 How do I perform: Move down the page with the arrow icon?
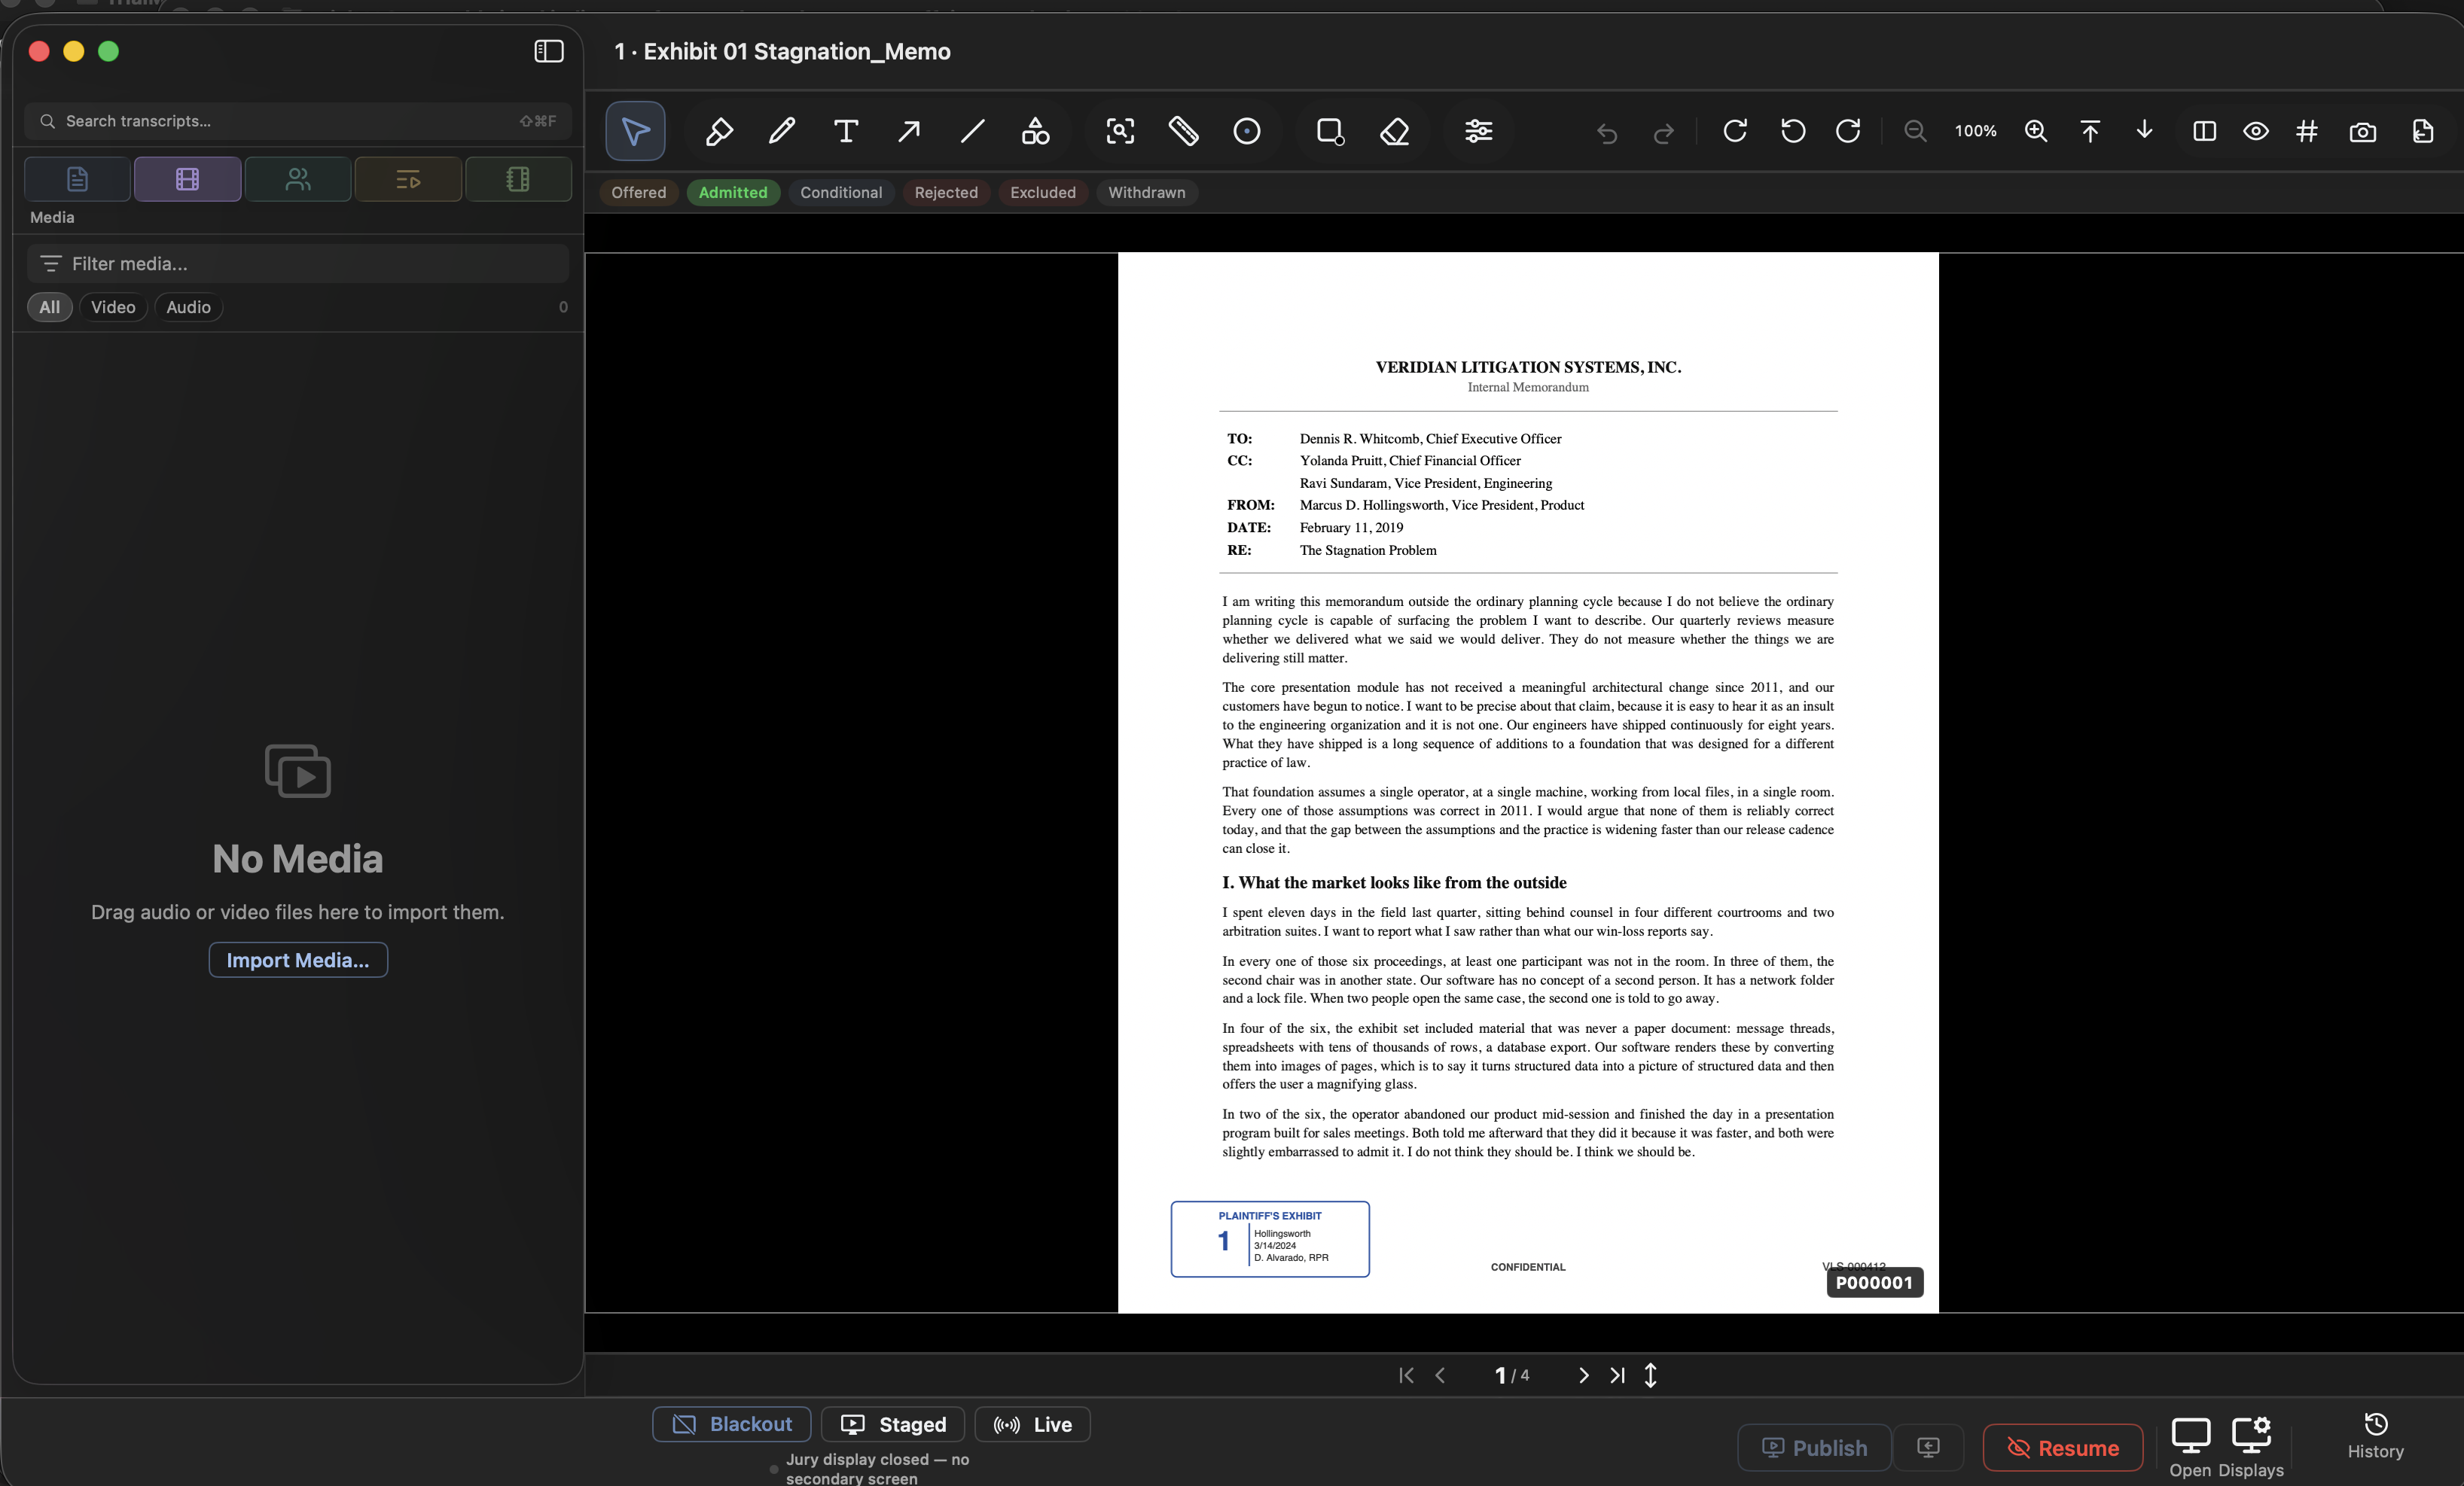point(2144,131)
